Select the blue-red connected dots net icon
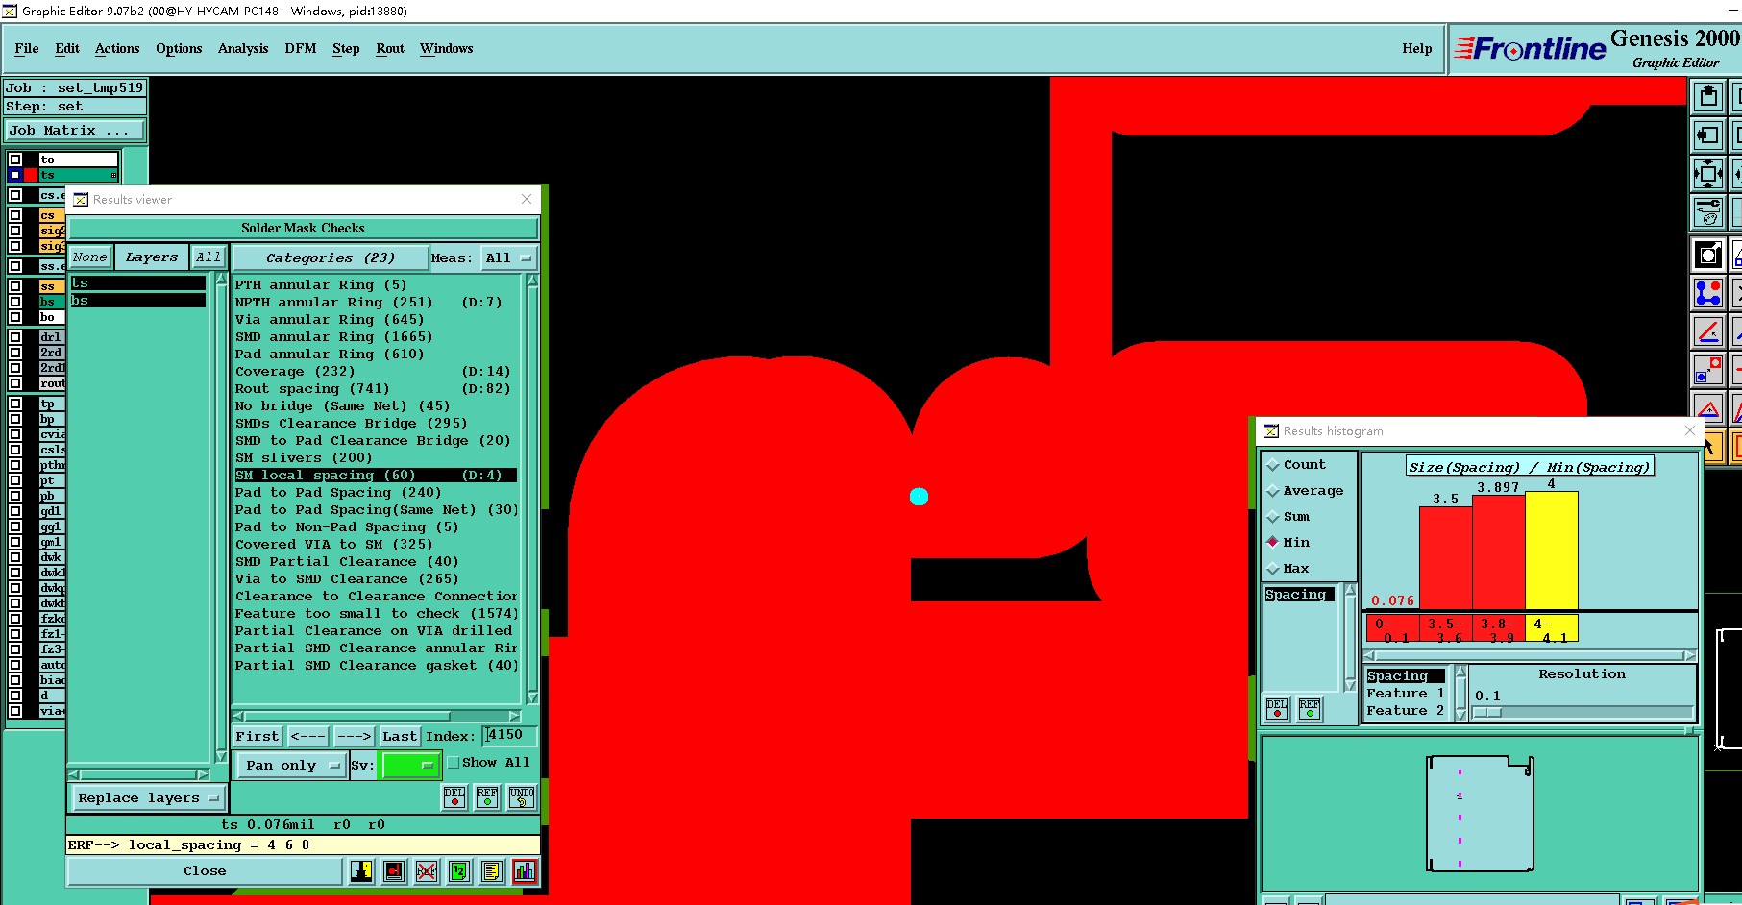 point(1708,293)
